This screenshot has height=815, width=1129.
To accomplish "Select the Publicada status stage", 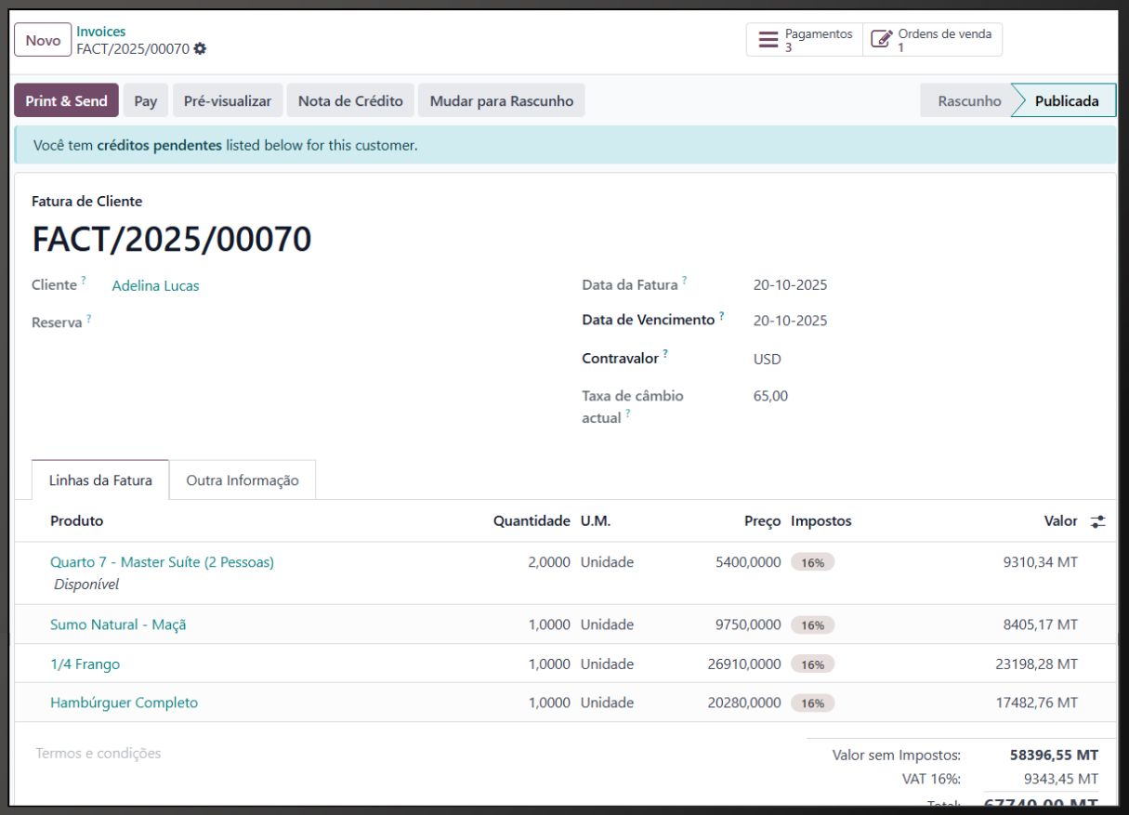I will [x=1066, y=100].
